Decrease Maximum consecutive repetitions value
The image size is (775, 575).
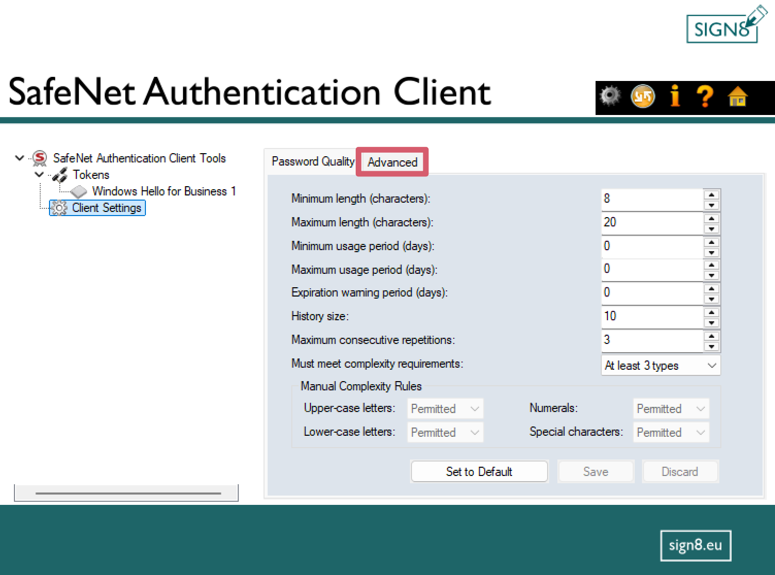pos(712,347)
